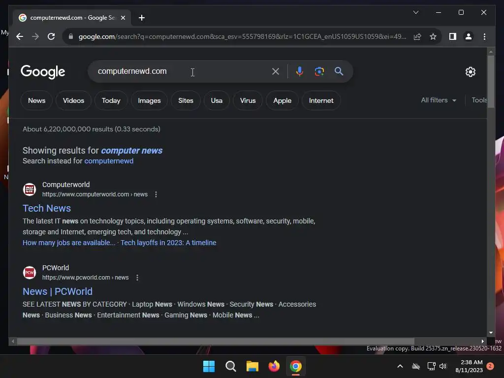
Task: Open the Windows Start menu
Action: click(209, 366)
